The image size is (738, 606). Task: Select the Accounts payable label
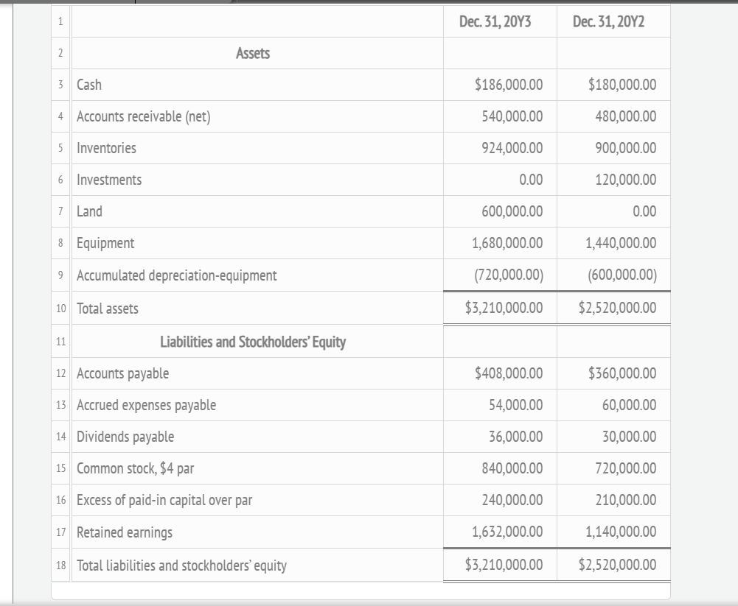(x=123, y=373)
